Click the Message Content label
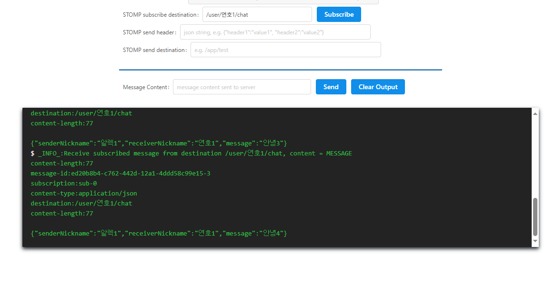Viewport: 545px width, 298px height. tap(146, 87)
